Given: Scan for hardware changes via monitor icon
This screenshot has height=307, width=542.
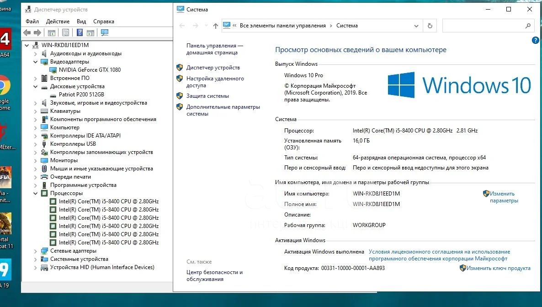Looking at the screenshot, I should click(x=105, y=32).
